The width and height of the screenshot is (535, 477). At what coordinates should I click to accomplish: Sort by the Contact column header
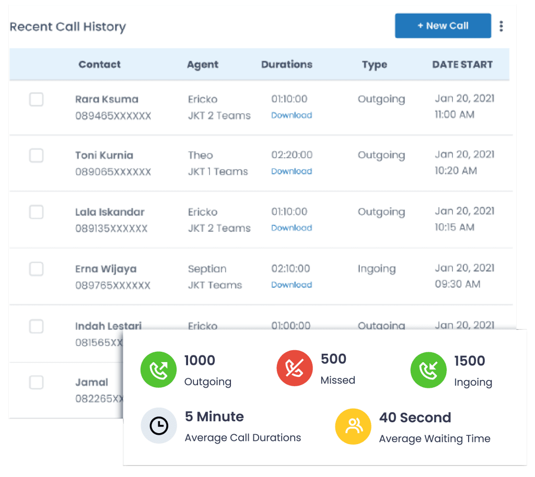point(99,64)
